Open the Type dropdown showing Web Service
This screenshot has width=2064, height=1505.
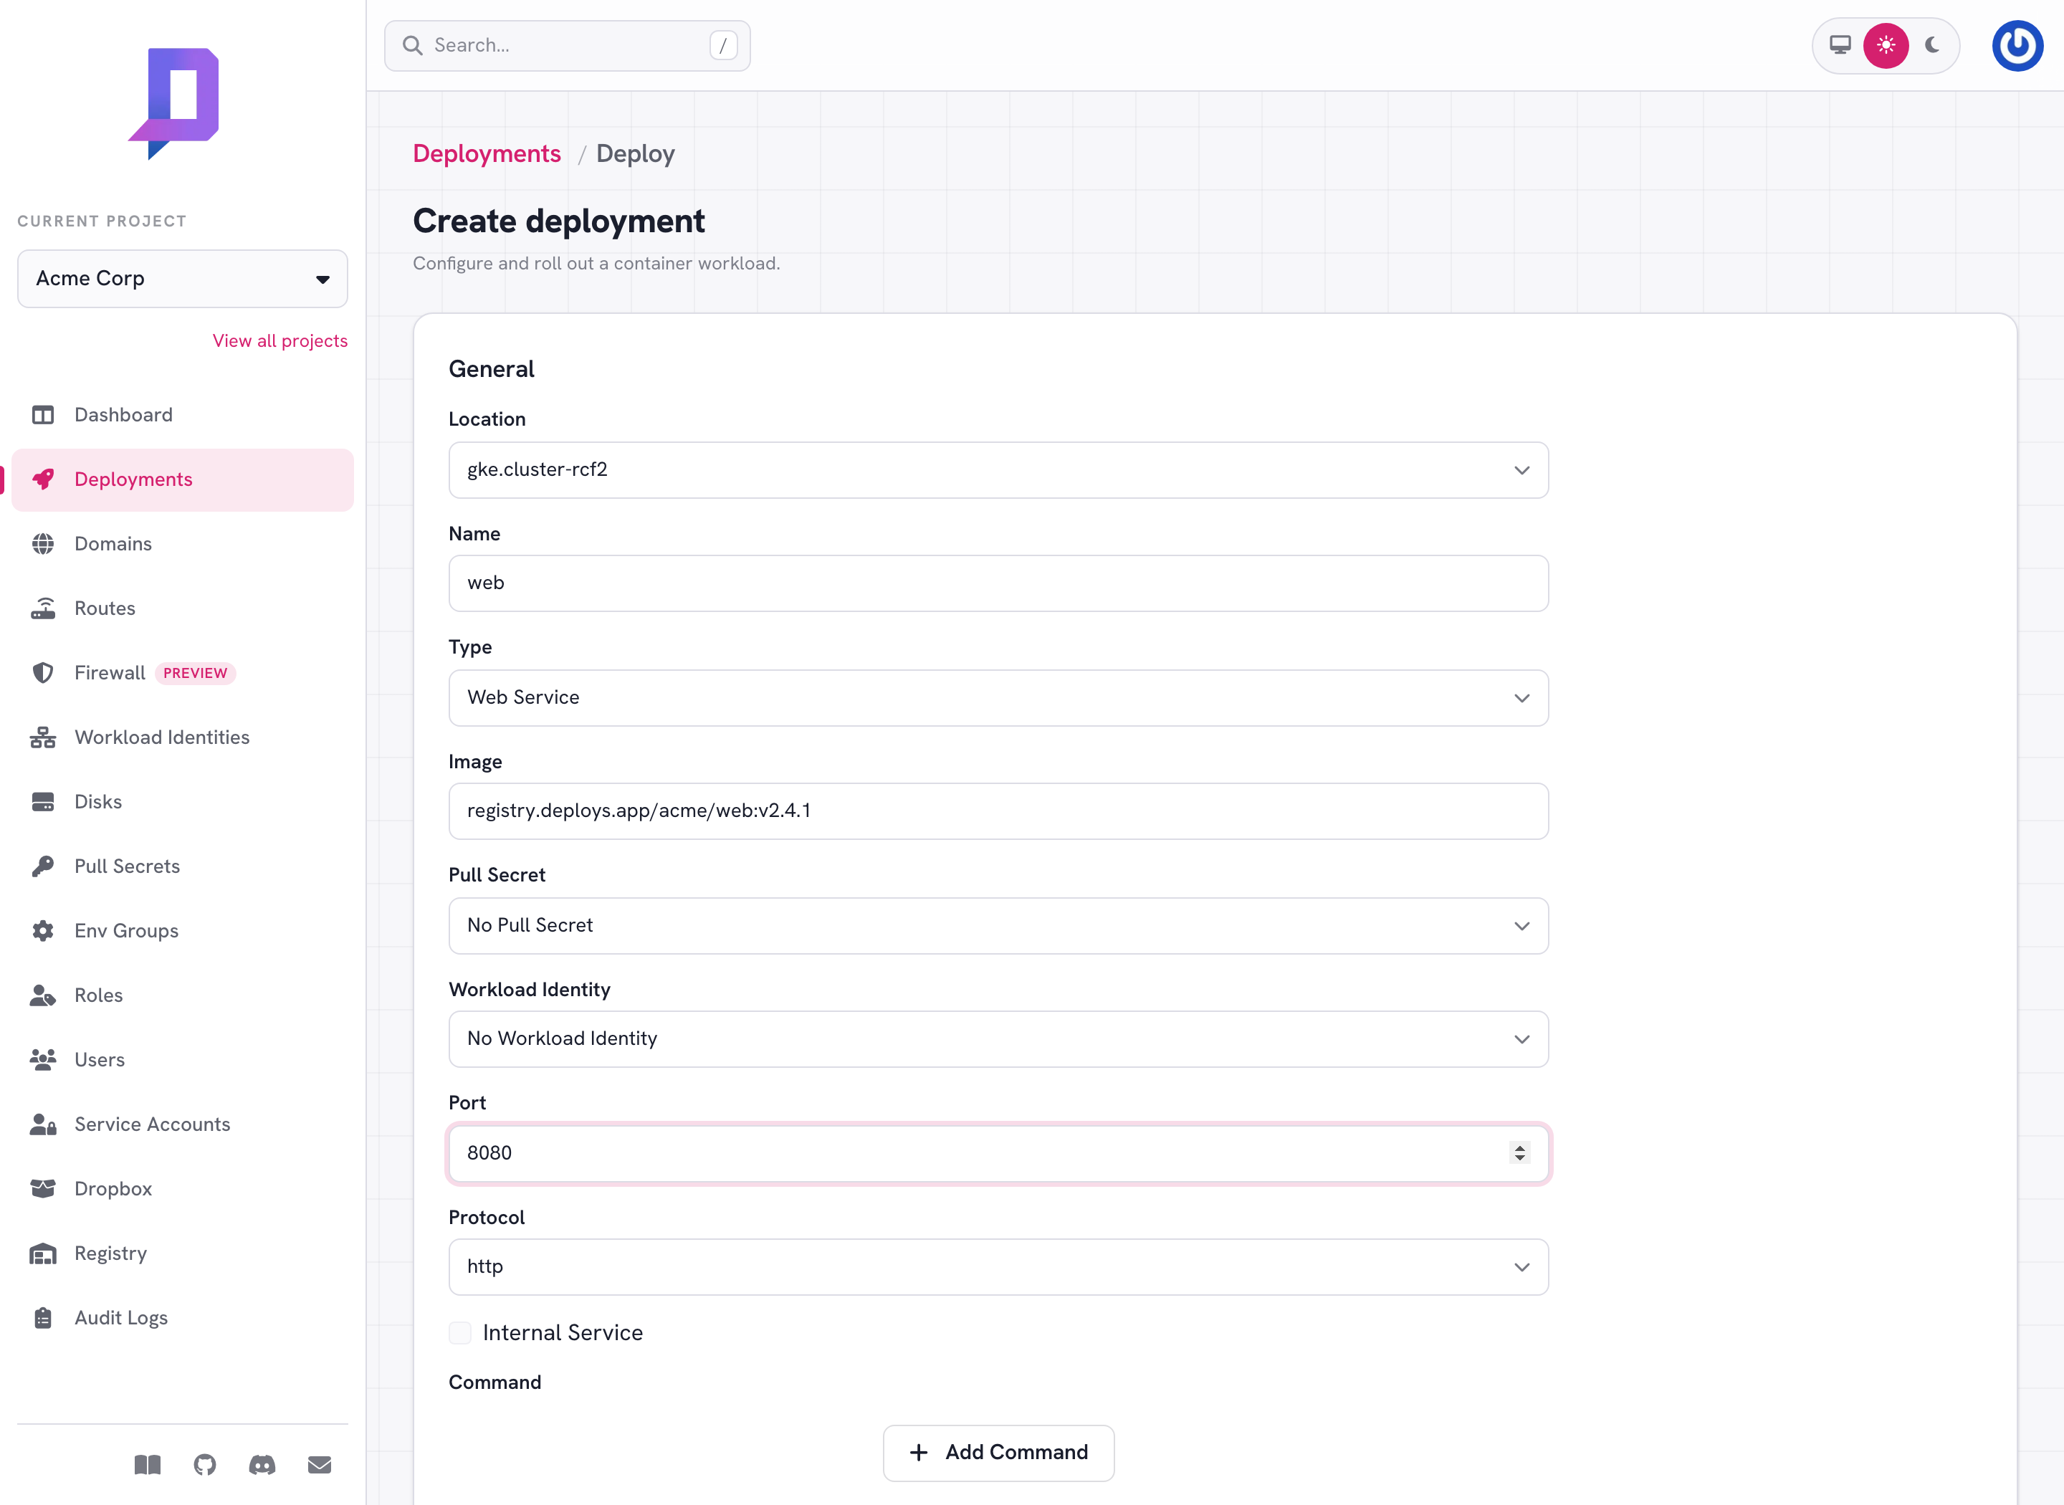coord(998,698)
